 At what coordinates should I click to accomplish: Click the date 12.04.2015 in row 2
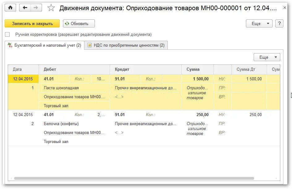[x=23, y=115]
